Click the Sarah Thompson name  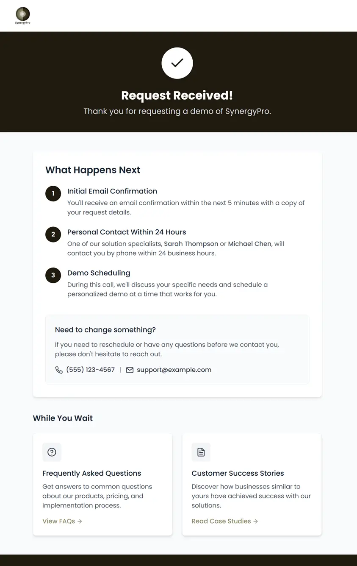[x=191, y=244]
